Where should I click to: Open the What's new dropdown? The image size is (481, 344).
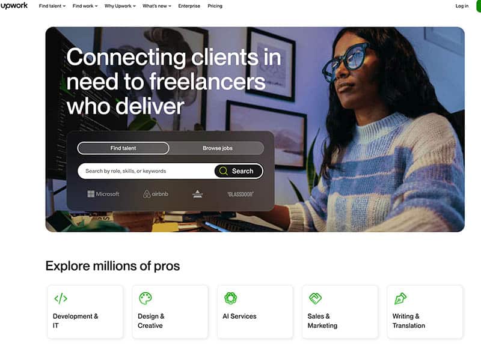pos(157,6)
